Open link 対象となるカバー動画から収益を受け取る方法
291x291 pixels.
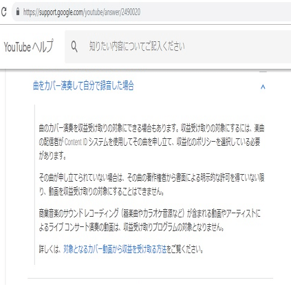(x=115, y=249)
